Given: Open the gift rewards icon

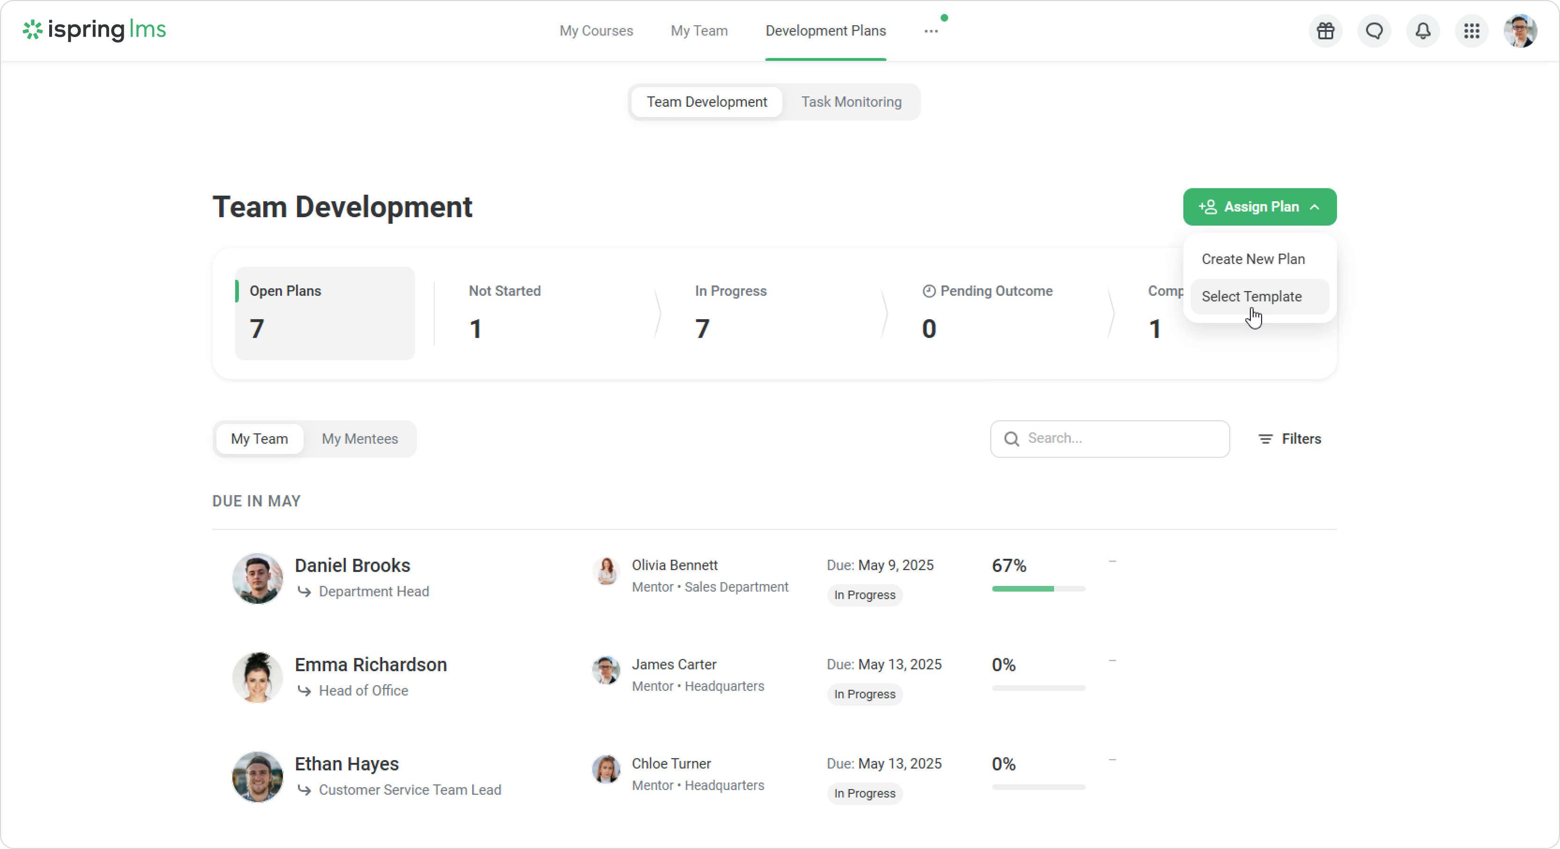Looking at the screenshot, I should point(1325,31).
